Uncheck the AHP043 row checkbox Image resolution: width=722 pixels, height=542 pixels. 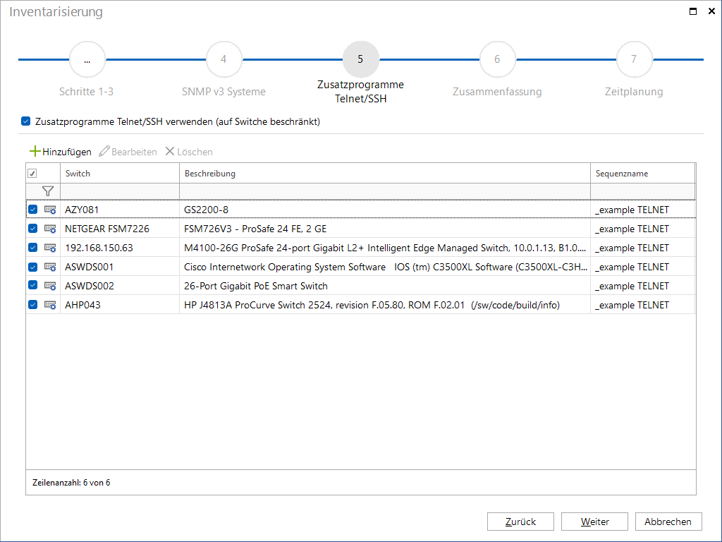tap(32, 305)
